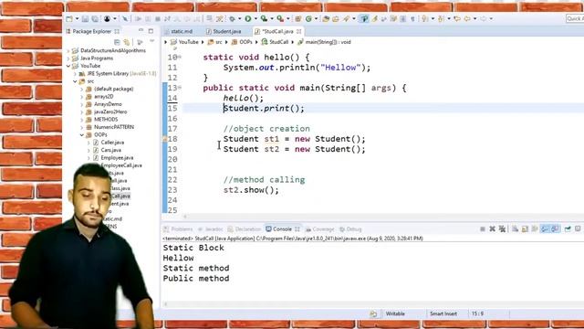This screenshot has width=584, height=329.
Task: Fold hello() method at line 10 marker
Action: 180,57
